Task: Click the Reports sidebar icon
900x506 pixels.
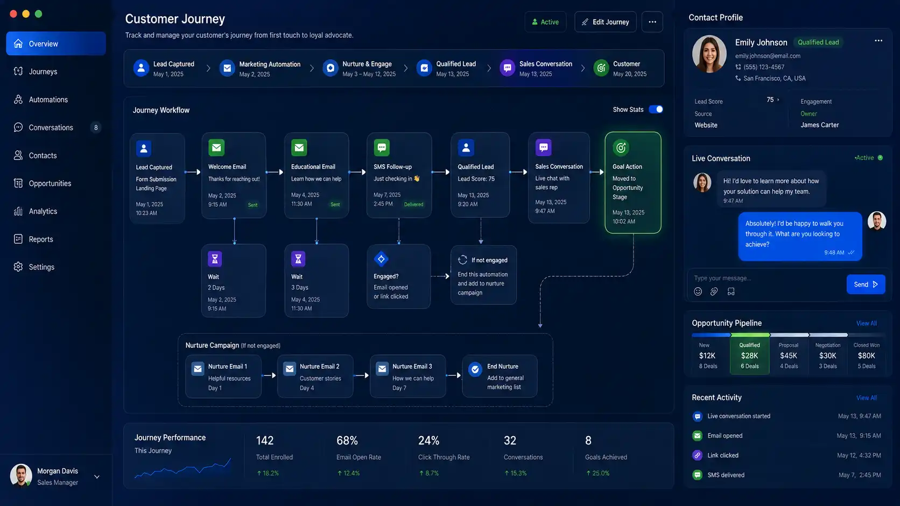Action: [x=18, y=239]
